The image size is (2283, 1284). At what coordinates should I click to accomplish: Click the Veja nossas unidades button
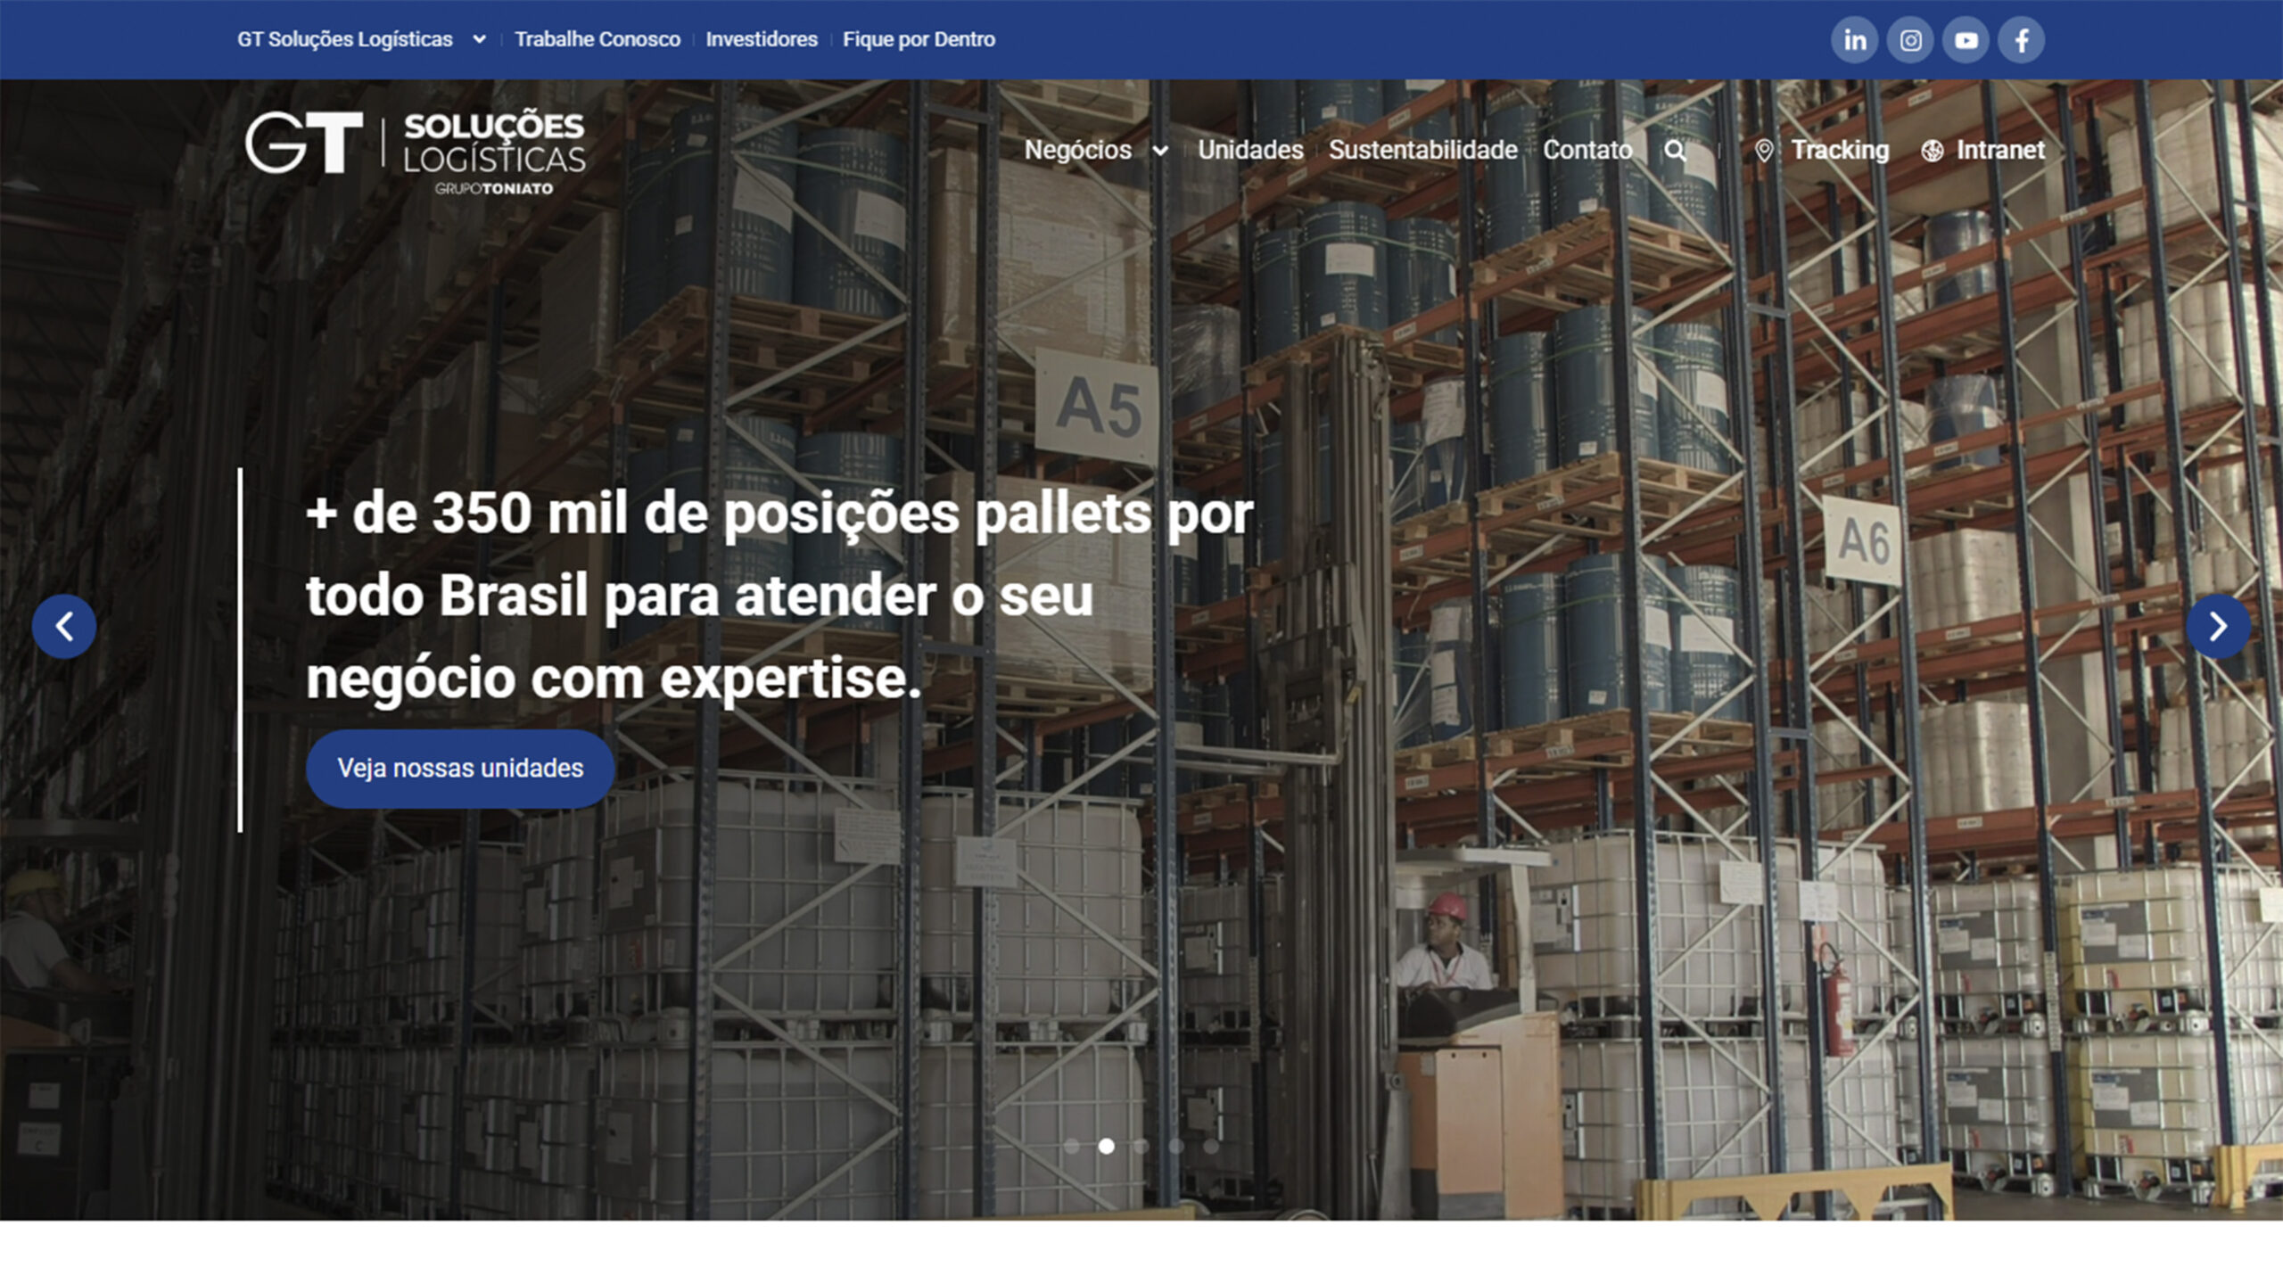(x=460, y=769)
